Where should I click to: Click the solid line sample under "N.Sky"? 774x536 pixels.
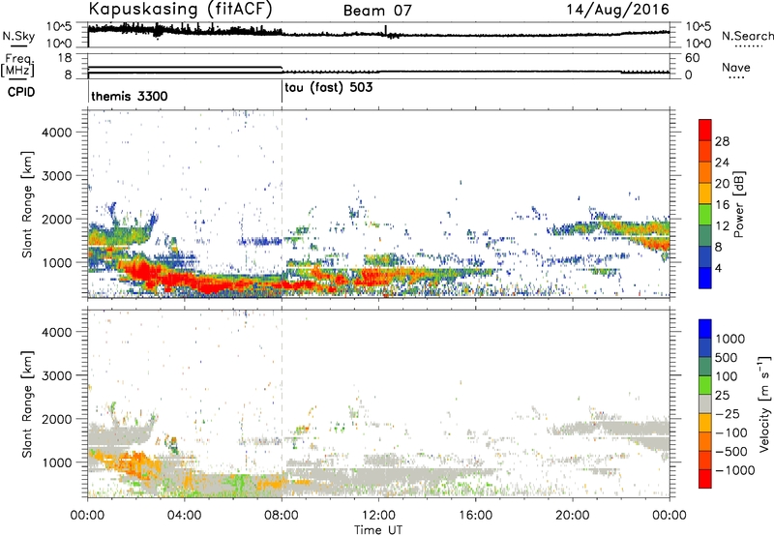(18, 45)
